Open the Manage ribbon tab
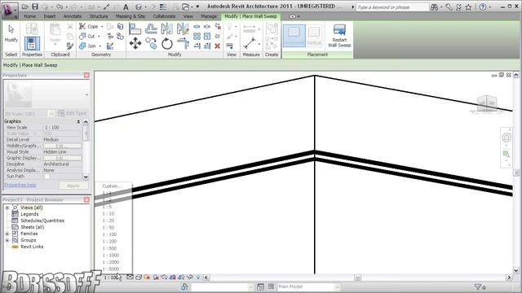The height and width of the screenshot is (293, 522). click(209, 16)
